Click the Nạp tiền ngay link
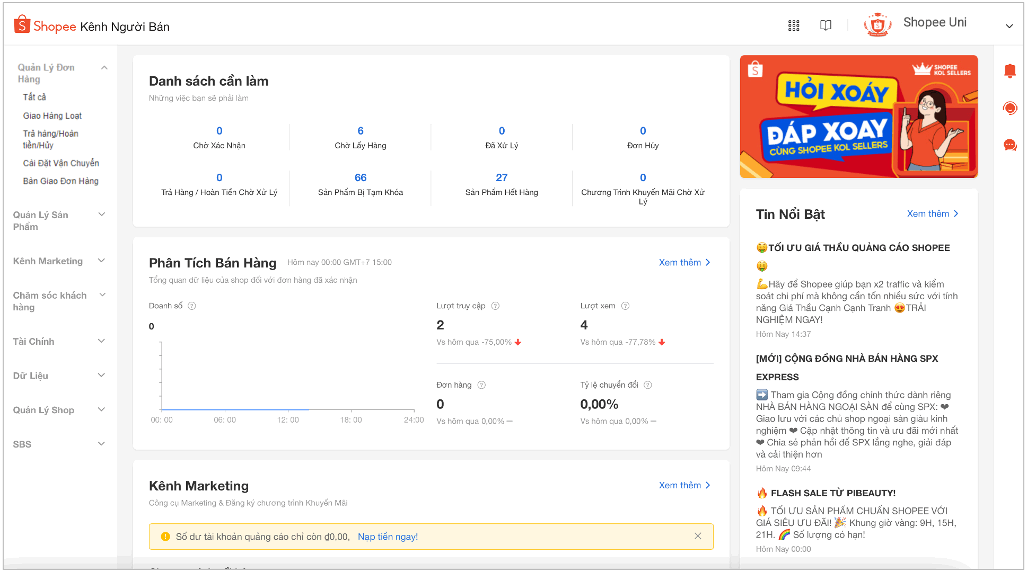Image resolution: width=1027 pixels, height=572 pixels. coord(388,537)
